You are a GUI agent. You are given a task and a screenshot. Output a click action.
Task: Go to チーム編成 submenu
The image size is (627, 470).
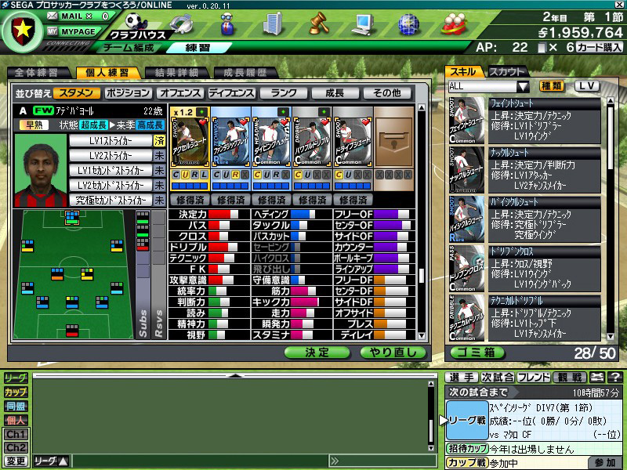click(129, 48)
